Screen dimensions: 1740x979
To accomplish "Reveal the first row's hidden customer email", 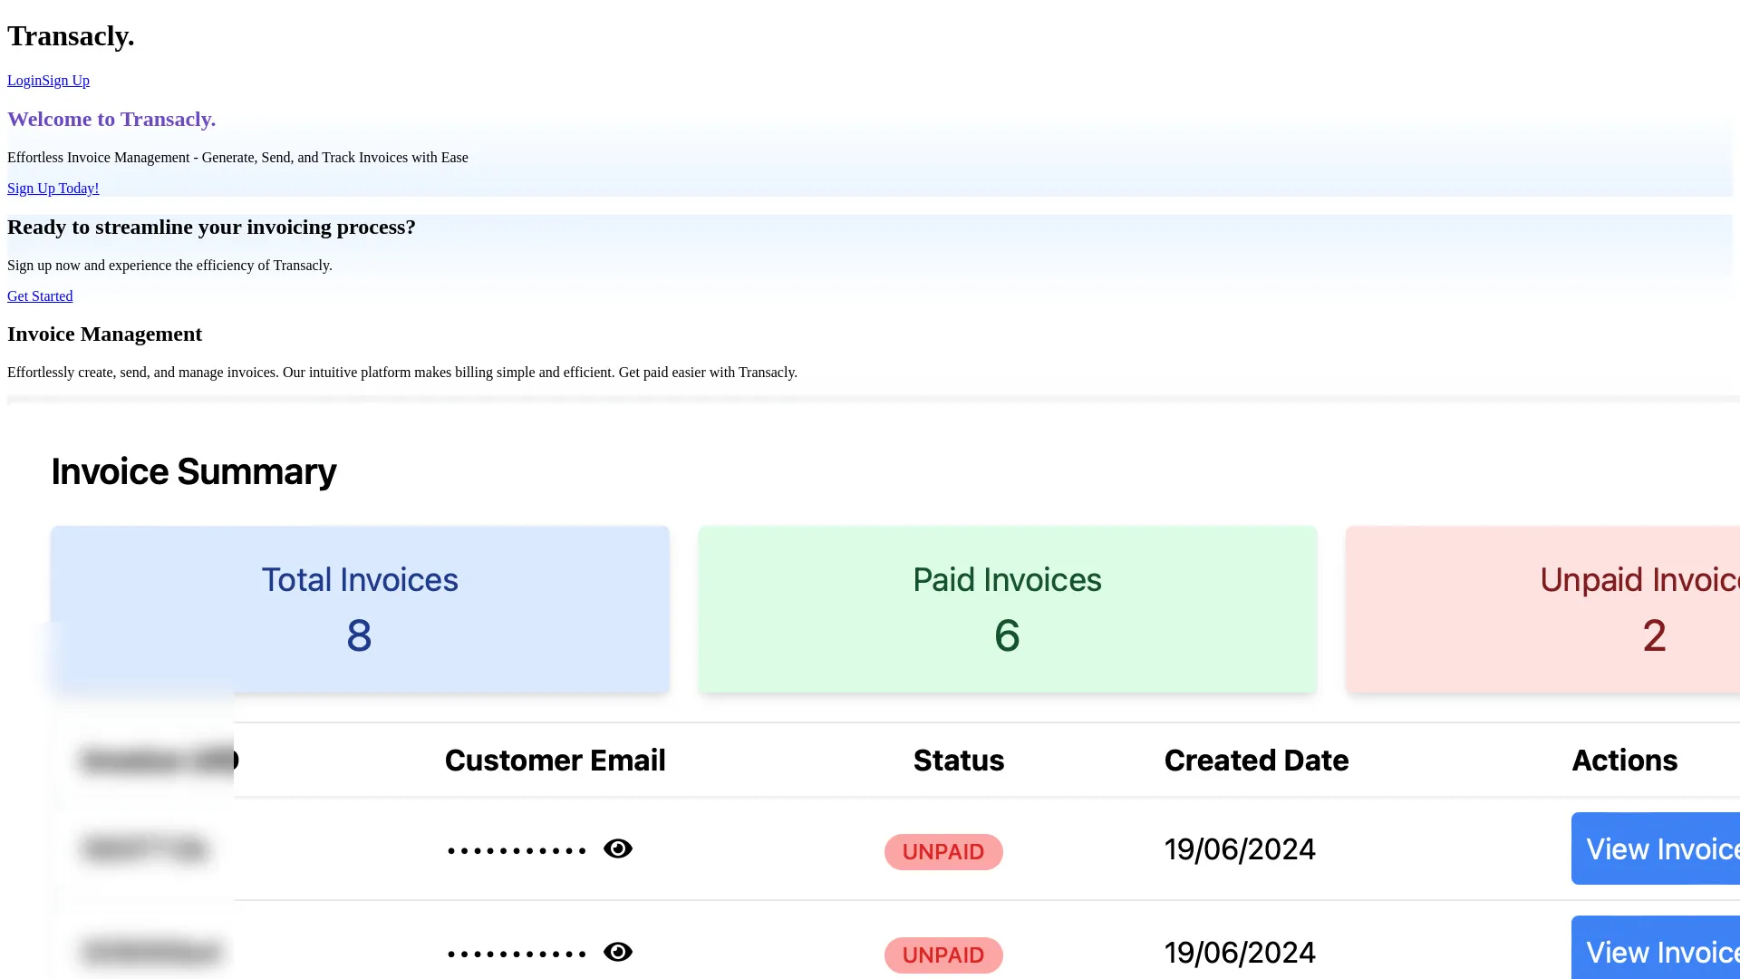I will 617,848.
